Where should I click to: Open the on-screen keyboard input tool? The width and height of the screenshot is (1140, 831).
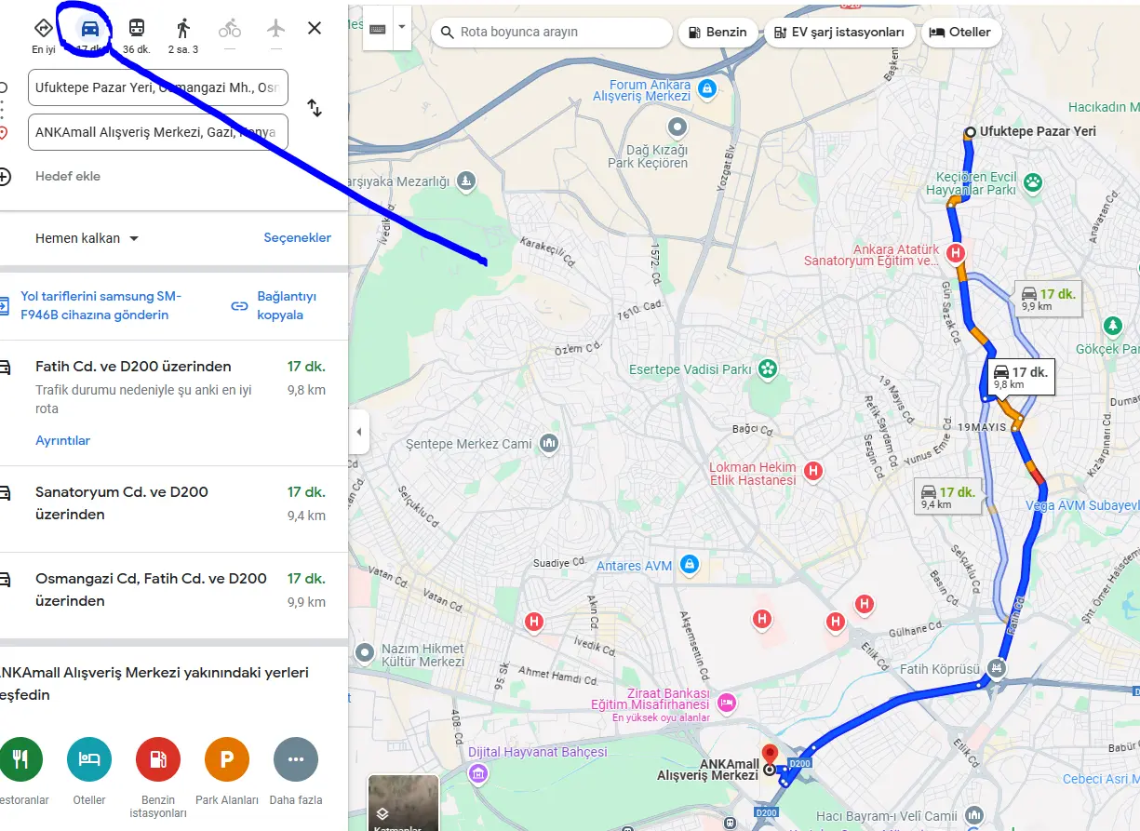coord(378,30)
